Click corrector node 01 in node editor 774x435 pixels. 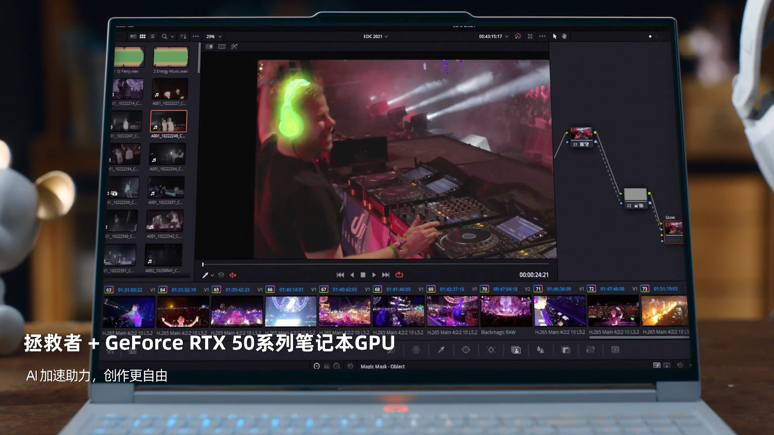click(x=581, y=136)
